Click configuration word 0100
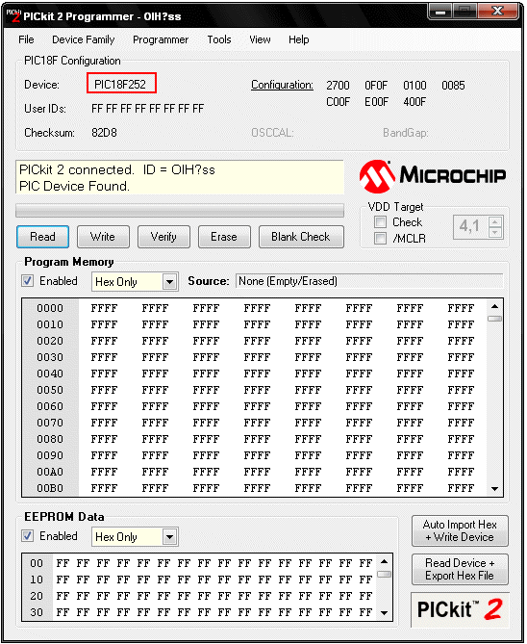 point(414,86)
